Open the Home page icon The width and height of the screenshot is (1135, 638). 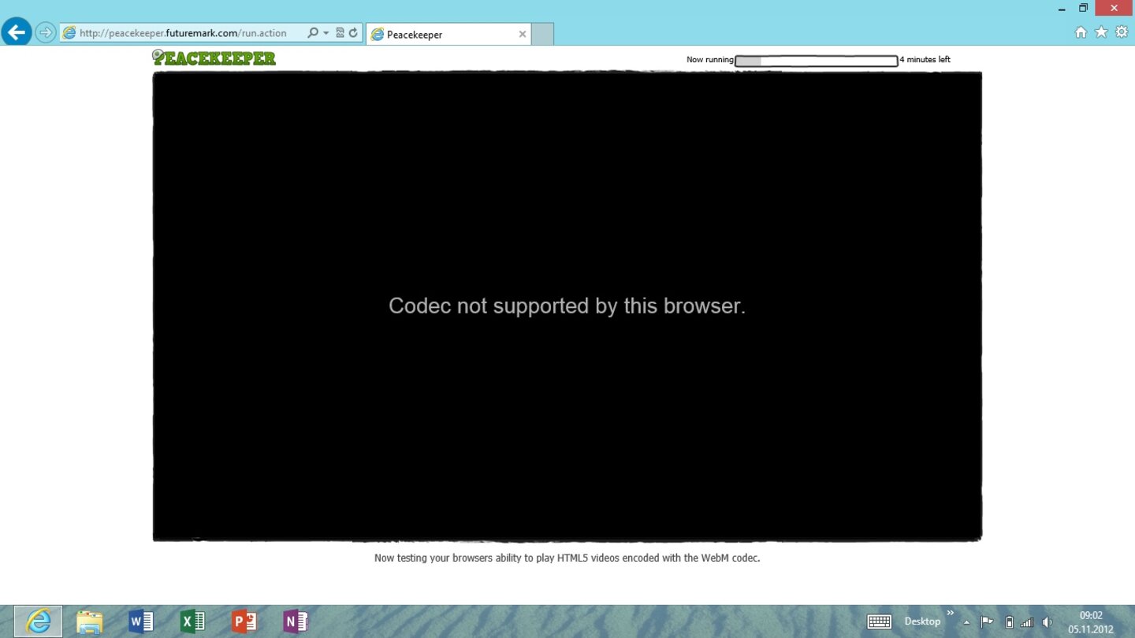1081,32
